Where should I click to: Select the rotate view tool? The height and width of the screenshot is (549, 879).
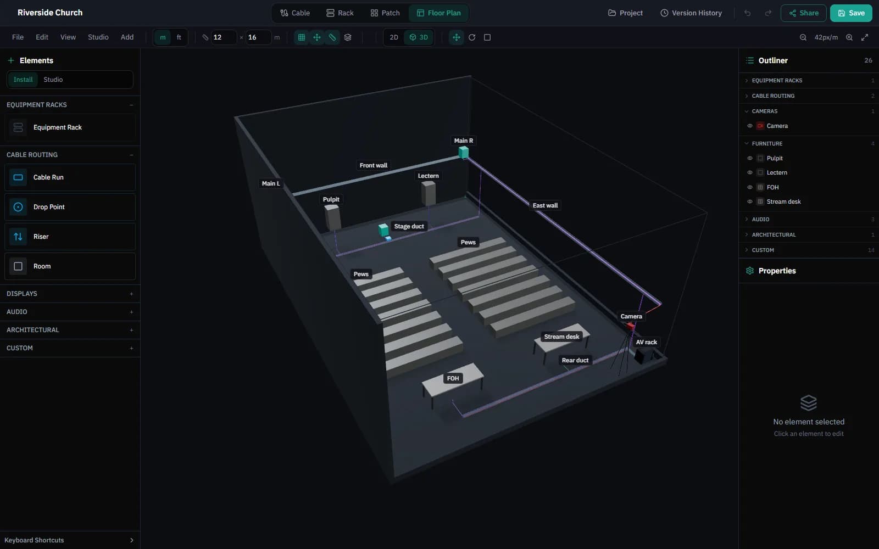472,37
